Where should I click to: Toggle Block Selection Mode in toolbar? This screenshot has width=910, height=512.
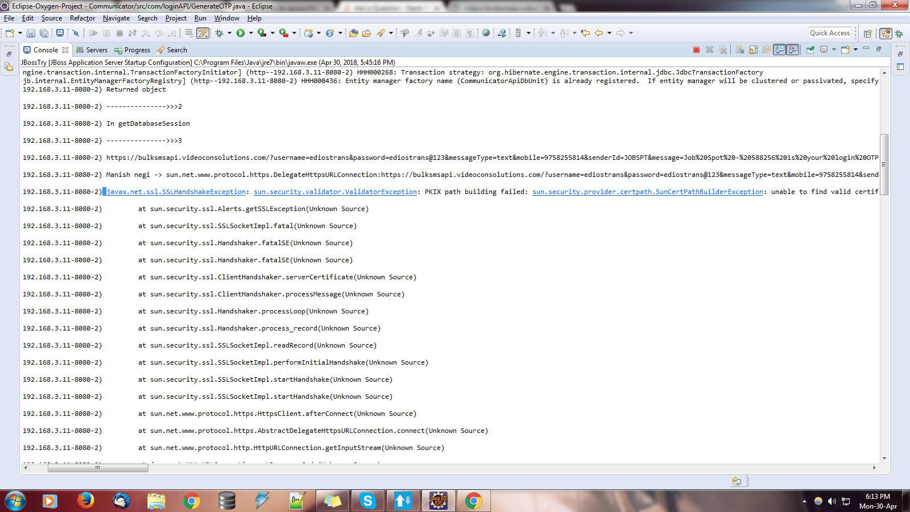pos(456,33)
